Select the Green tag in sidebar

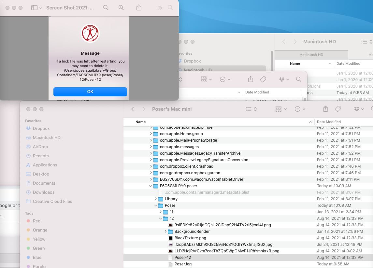(36, 248)
